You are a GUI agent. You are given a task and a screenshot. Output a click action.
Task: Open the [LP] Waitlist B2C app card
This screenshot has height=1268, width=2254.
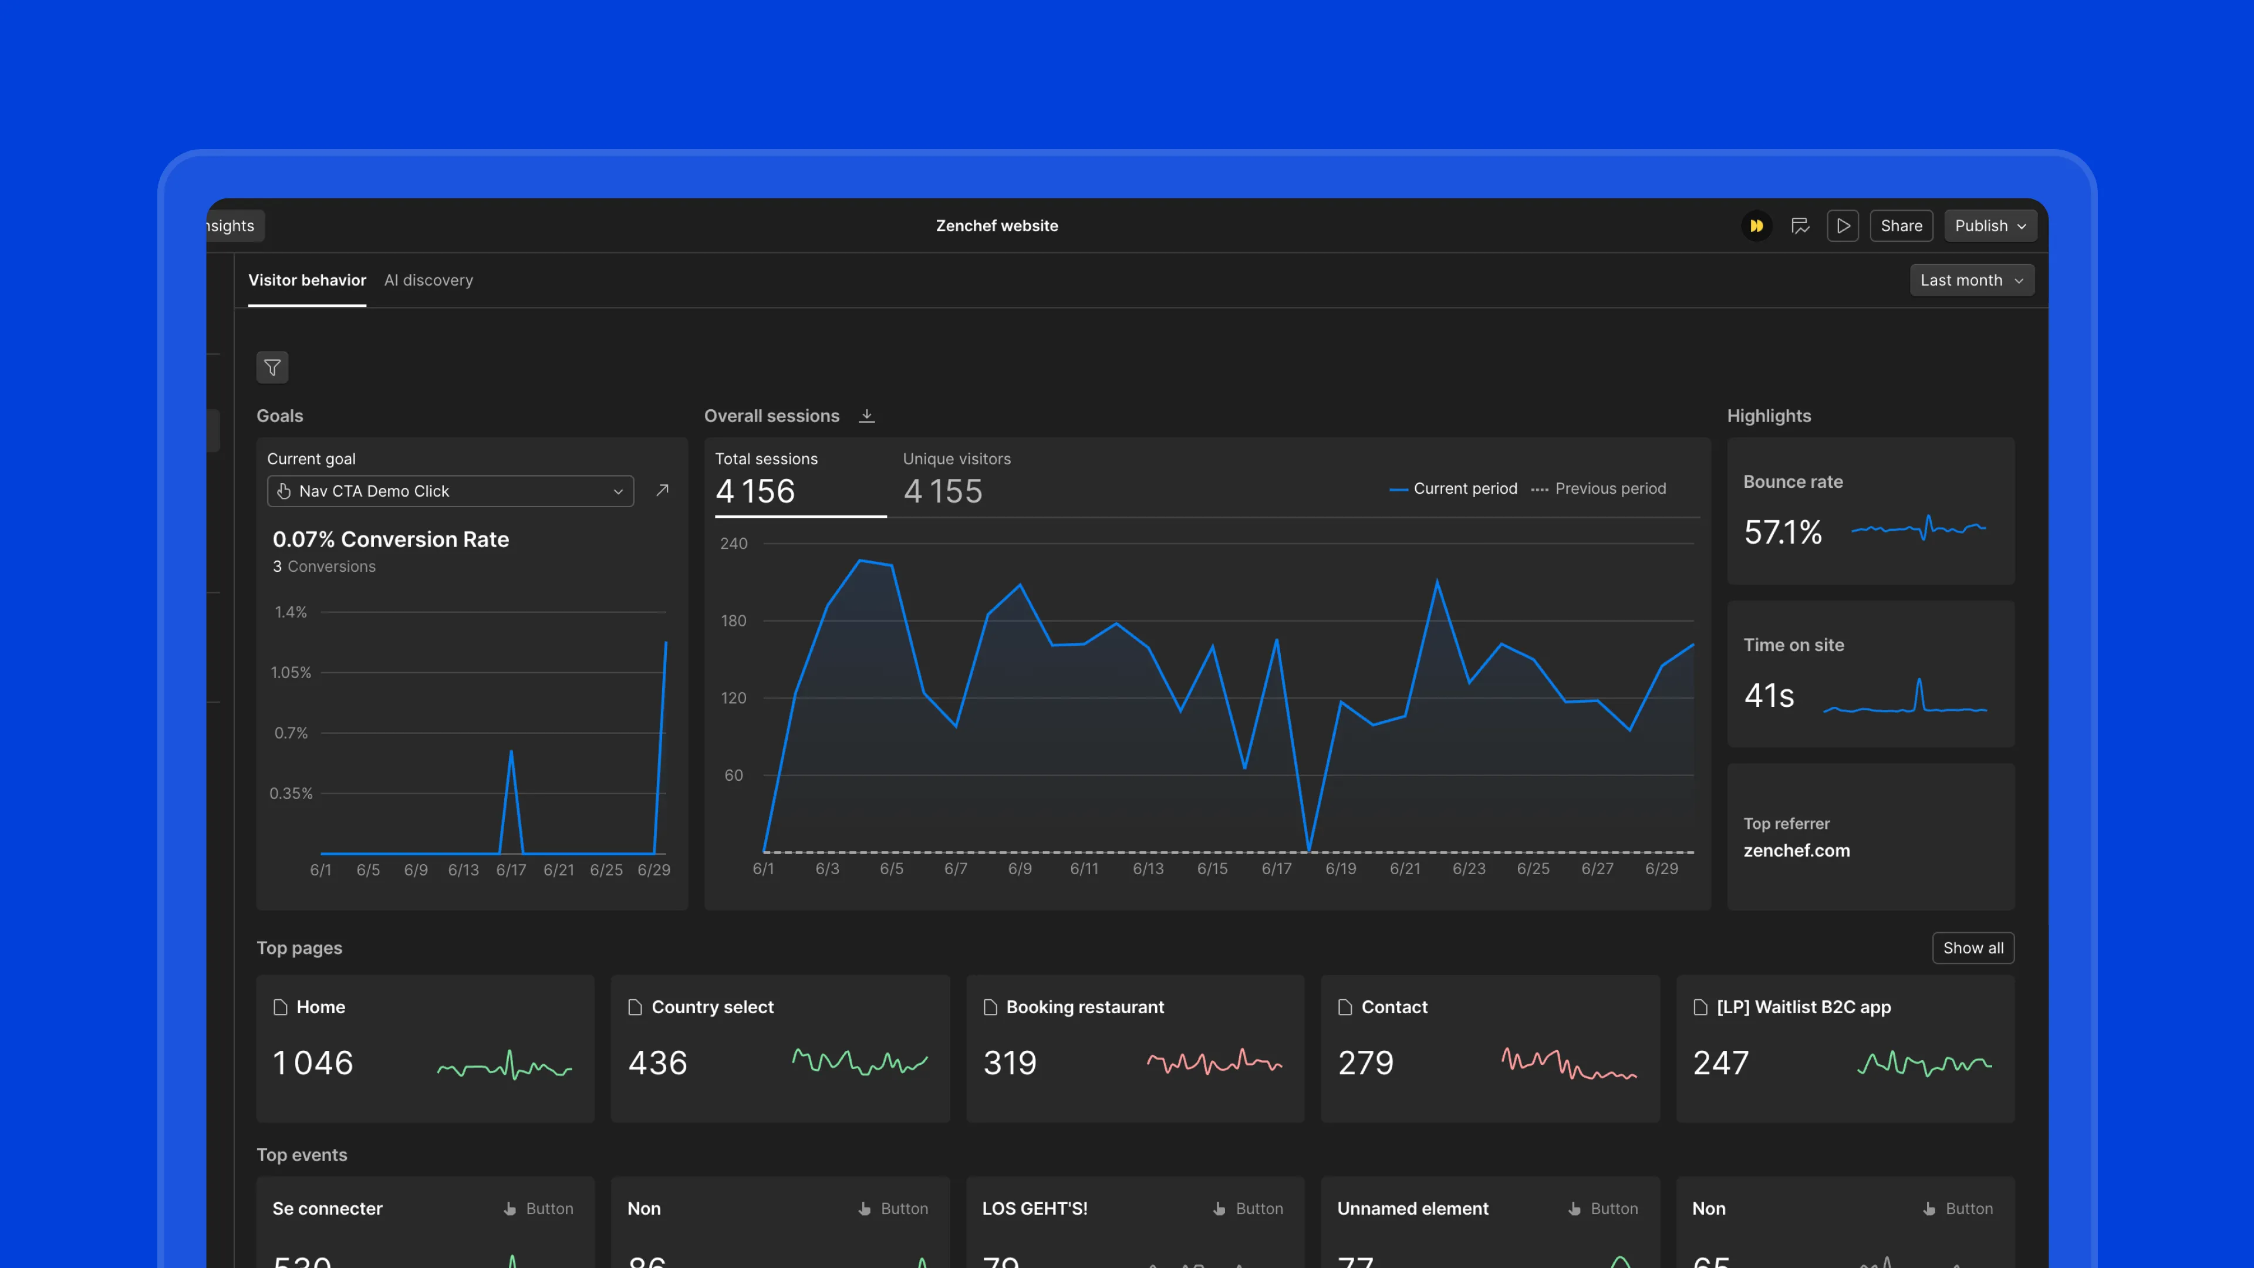point(1845,1048)
